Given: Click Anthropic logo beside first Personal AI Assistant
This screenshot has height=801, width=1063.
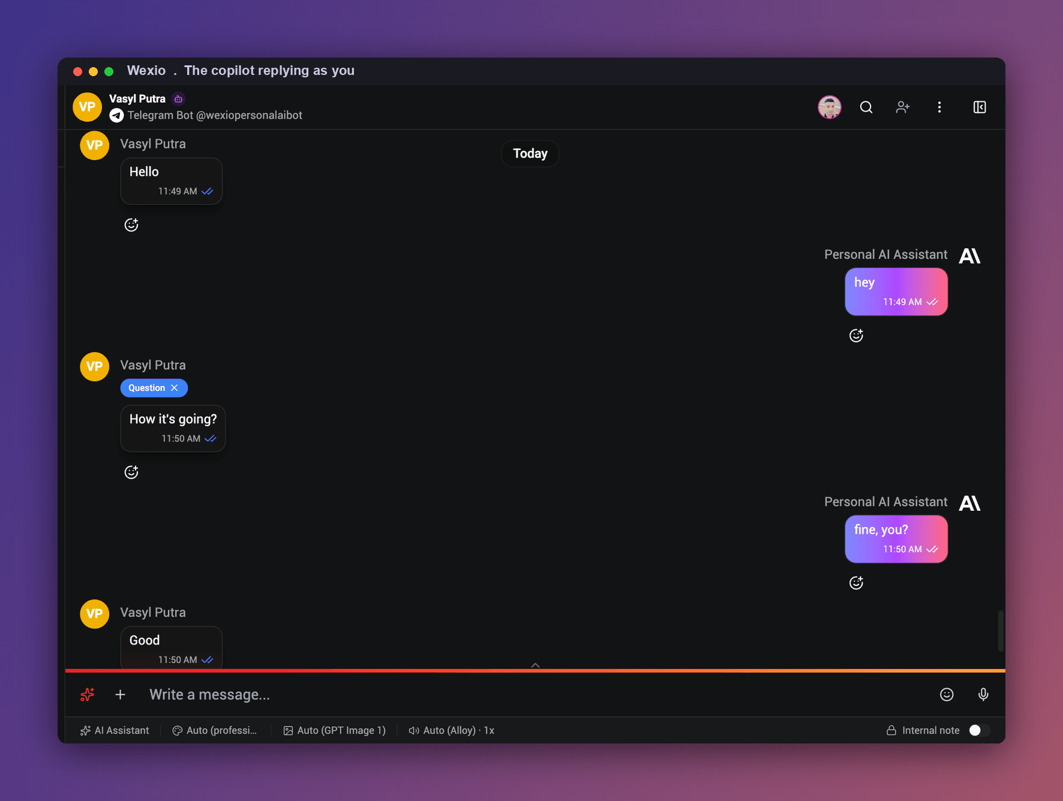Looking at the screenshot, I should [x=969, y=256].
